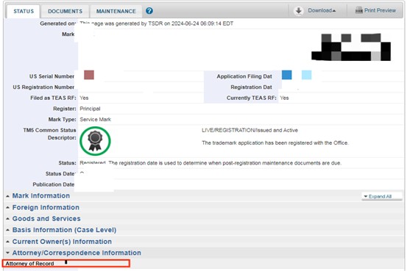Click the registered ribbon status badge icon
Image resolution: width=407 pixels, height=271 pixels.
95,141
